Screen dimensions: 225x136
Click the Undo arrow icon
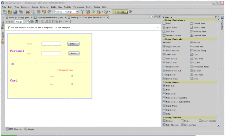point(44,12)
